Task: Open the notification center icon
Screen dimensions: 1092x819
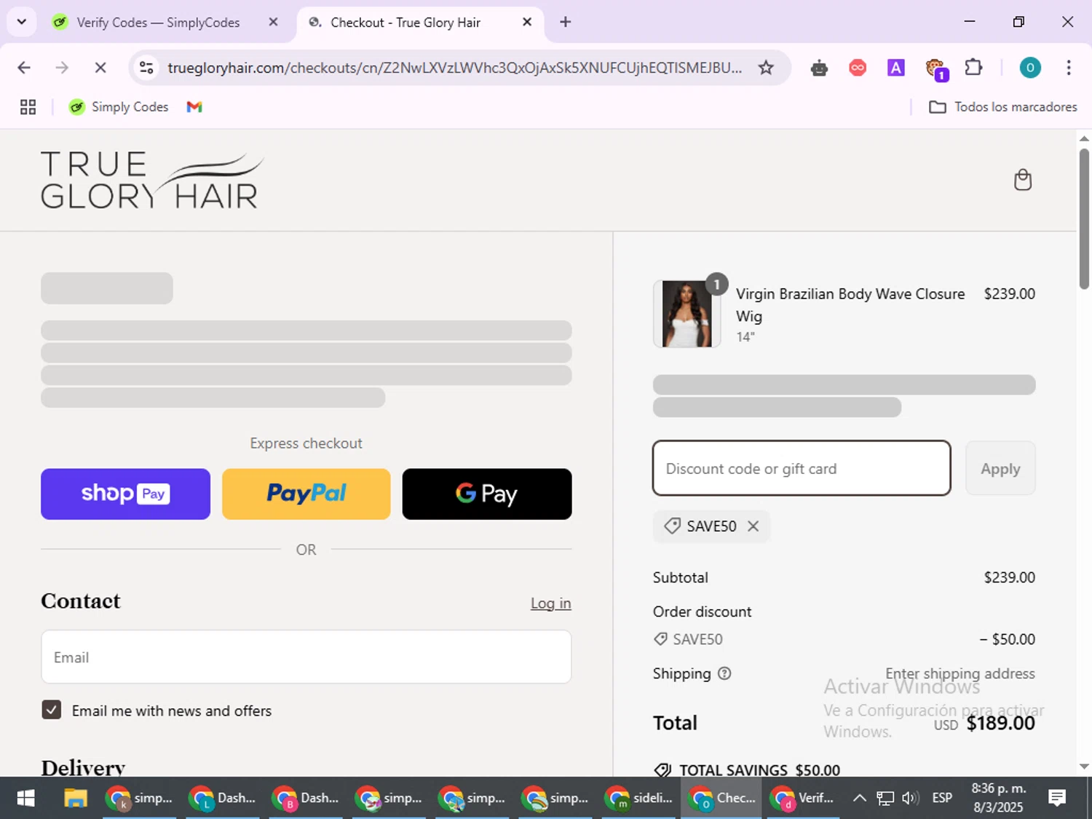Action: (x=1057, y=799)
